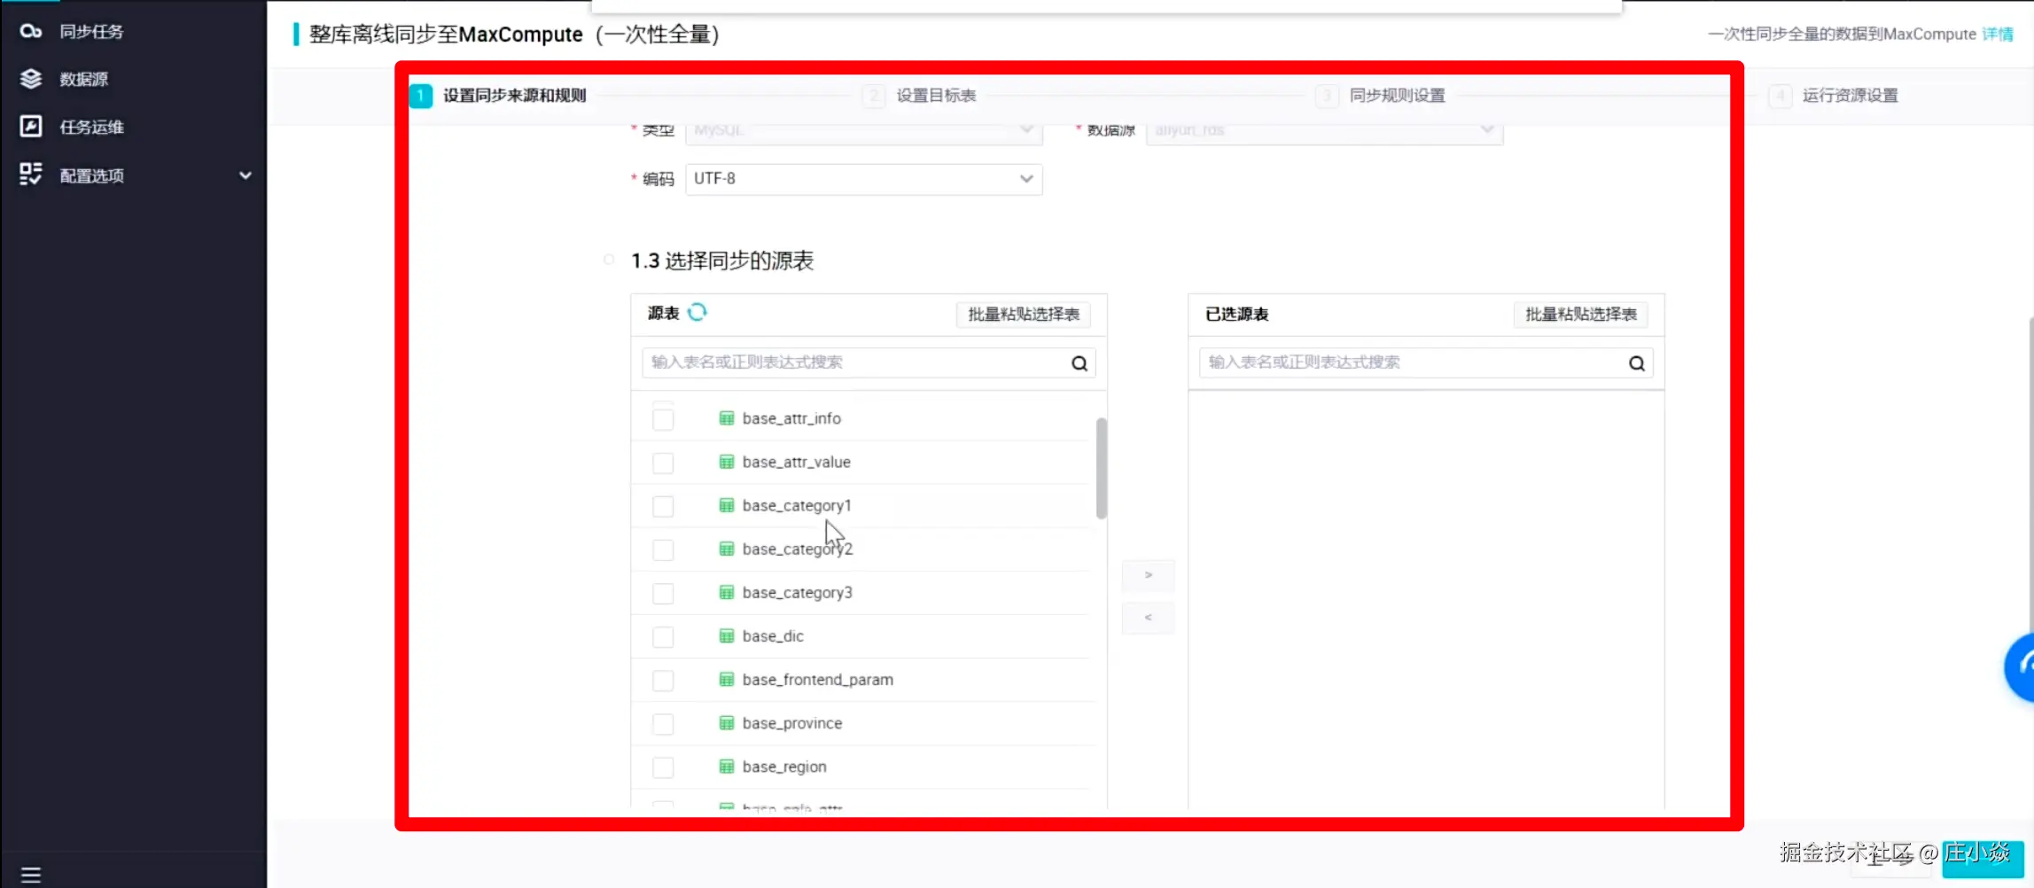Click the base_category1 table name
This screenshot has height=888, width=2034.
click(797, 505)
